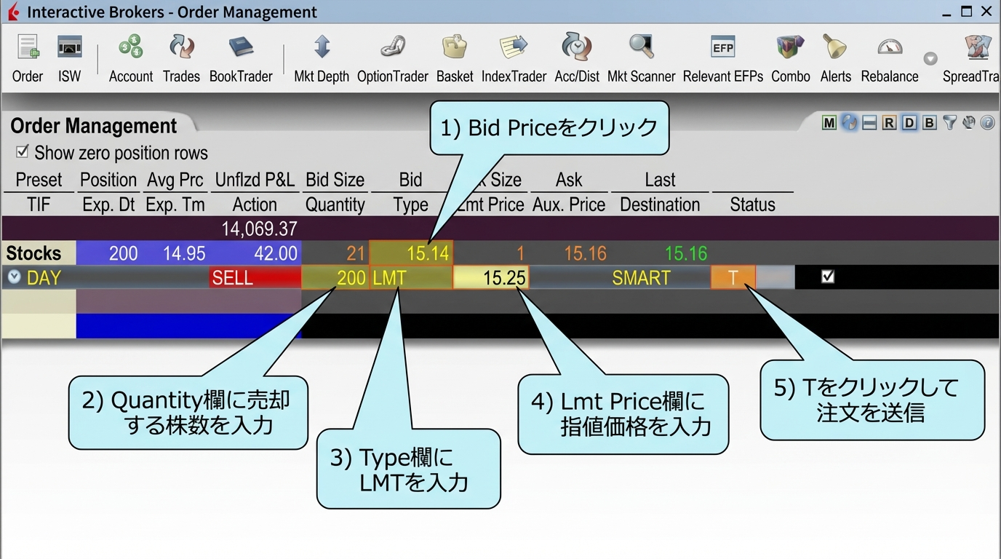The image size is (1001, 559).
Task: Click the R panel icon
Action: [x=889, y=123]
